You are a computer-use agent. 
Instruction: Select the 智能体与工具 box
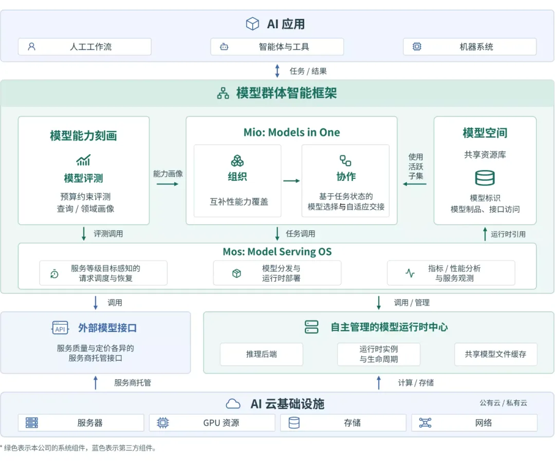pos(277,46)
